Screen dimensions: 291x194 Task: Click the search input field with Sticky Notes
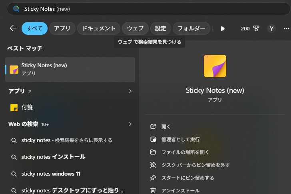point(148,9)
